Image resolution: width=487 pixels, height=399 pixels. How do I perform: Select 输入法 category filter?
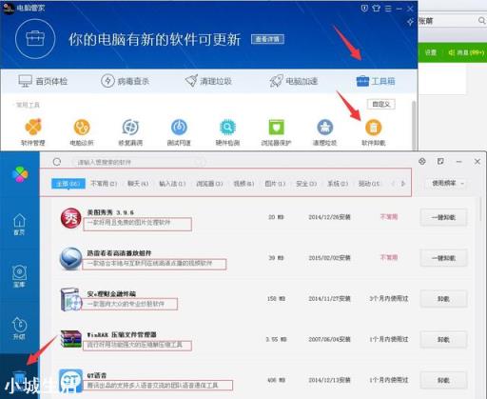172,184
